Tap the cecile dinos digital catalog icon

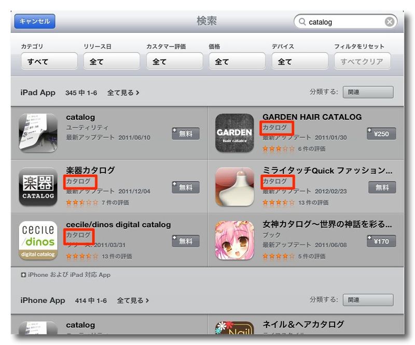click(38, 240)
